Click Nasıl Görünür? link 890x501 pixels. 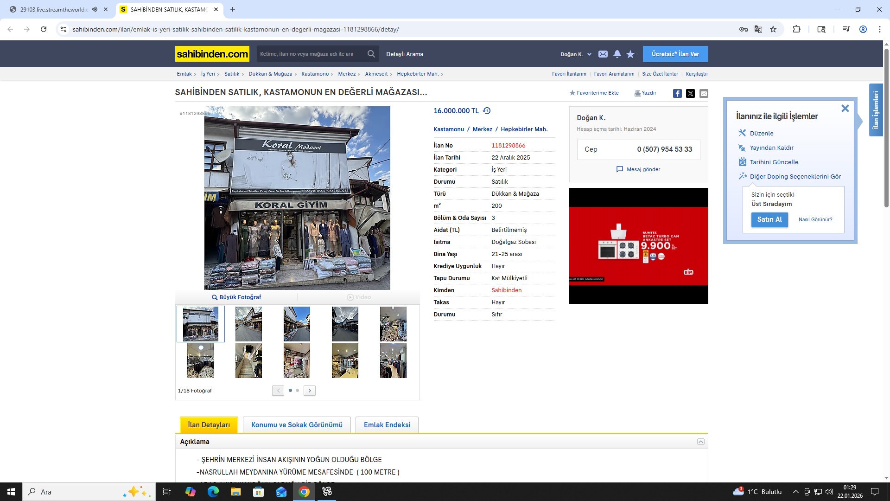815,219
